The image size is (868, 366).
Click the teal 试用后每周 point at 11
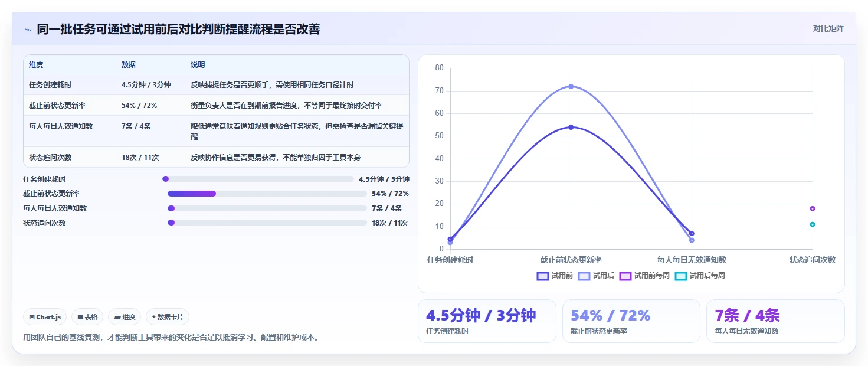pos(813,224)
